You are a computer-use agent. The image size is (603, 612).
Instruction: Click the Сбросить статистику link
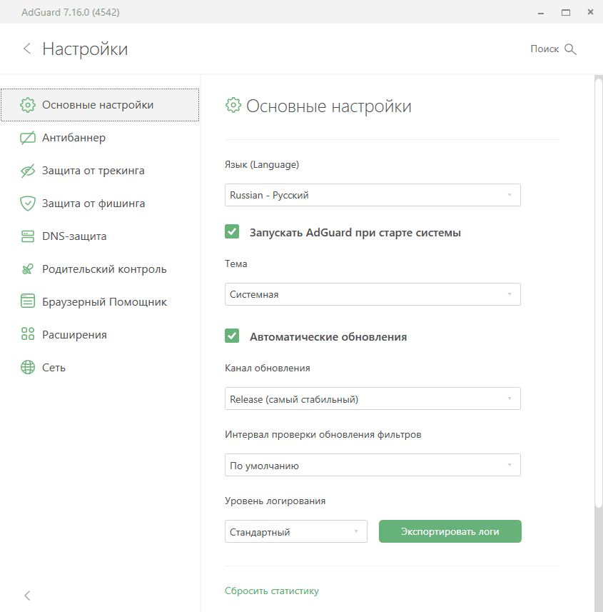click(272, 591)
